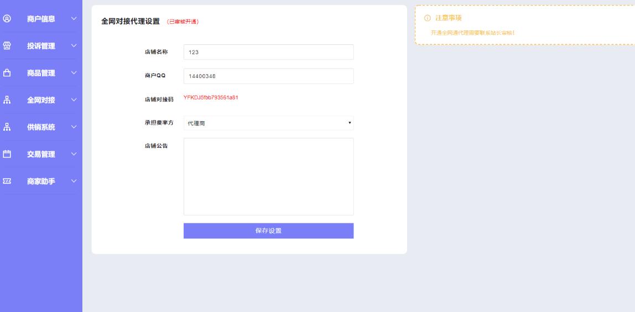Screen dimensions: 635x312
Task: Open the 全网对接 menu item
Action: (41, 100)
